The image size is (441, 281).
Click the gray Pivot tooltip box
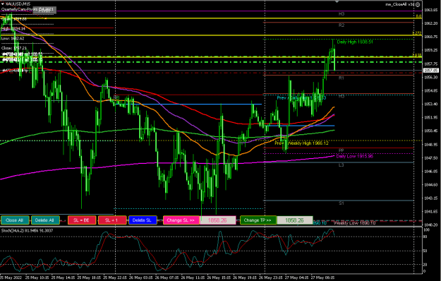44,10
